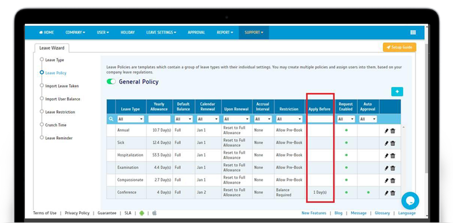Select the Import Leave Taken step
Viewport: 453px width, 223px height.
click(x=59, y=86)
